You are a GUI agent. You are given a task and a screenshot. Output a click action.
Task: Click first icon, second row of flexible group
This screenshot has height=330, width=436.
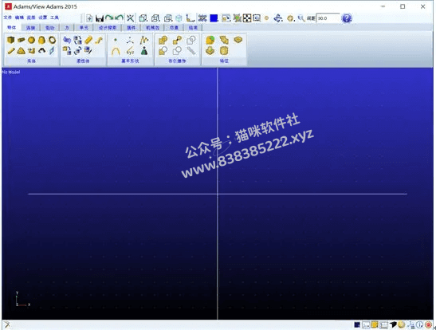pyautogui.click(x=67, y=50)
